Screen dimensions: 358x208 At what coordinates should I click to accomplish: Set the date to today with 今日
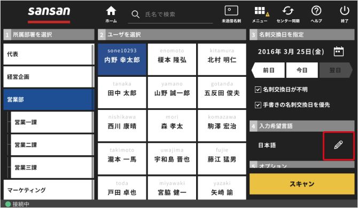point(302,70)
